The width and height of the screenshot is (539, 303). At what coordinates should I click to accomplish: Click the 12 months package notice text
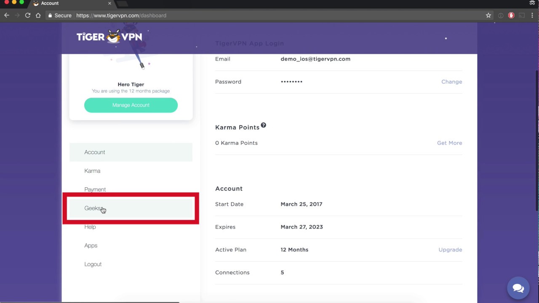(131, 91)
